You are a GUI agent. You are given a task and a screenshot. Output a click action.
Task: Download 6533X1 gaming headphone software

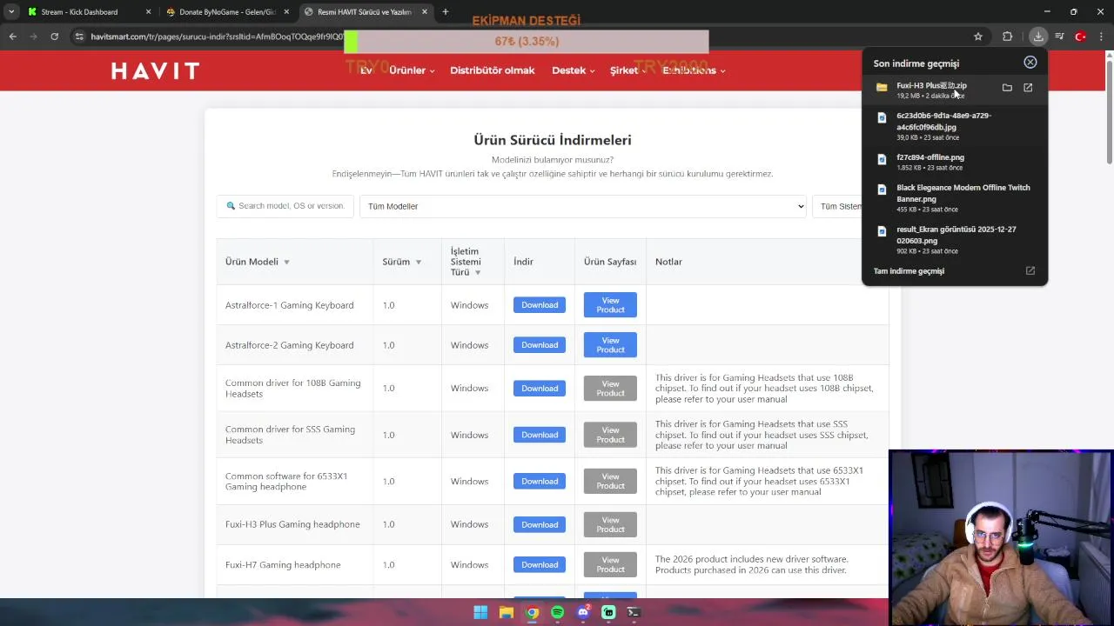(540, 481)
